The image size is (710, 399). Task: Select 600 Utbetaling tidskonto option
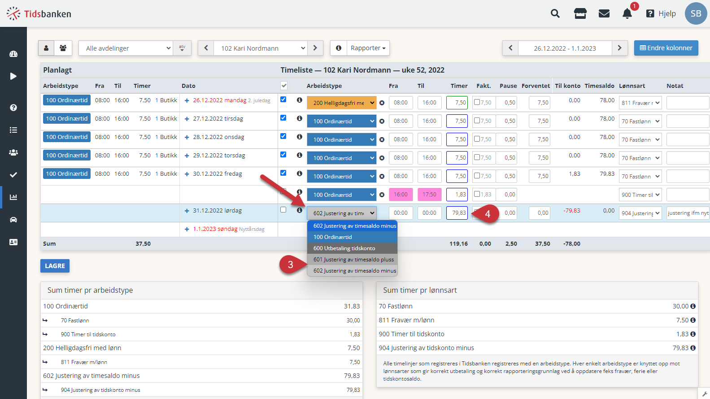pyautogui.click(x=353, y=248)
